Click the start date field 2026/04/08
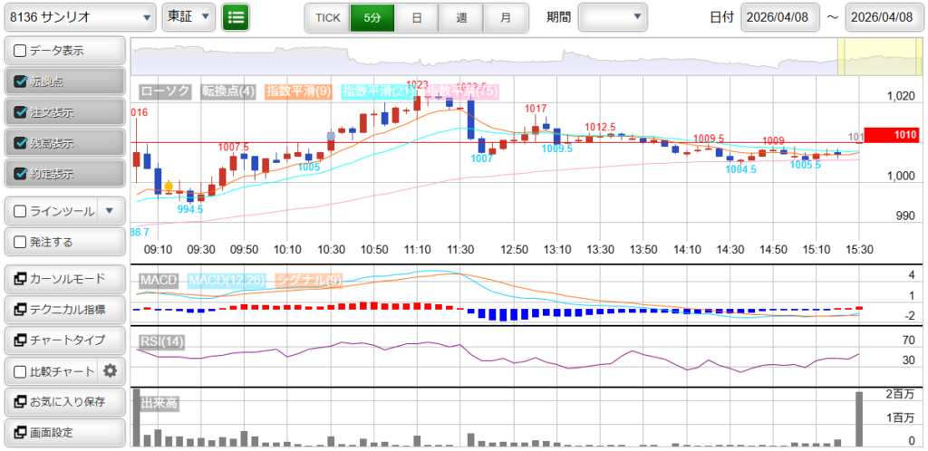 [779, 17]
